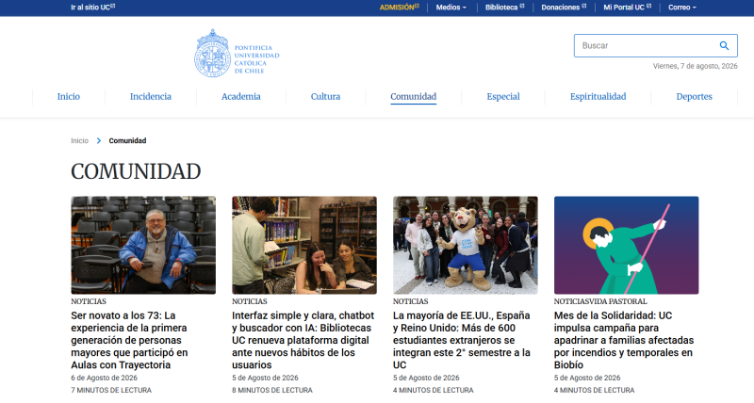Click the 'Viernes, 7 de agosto, 2026' date
This screenshot has width=754, height=403.
(x=695, y=66)
